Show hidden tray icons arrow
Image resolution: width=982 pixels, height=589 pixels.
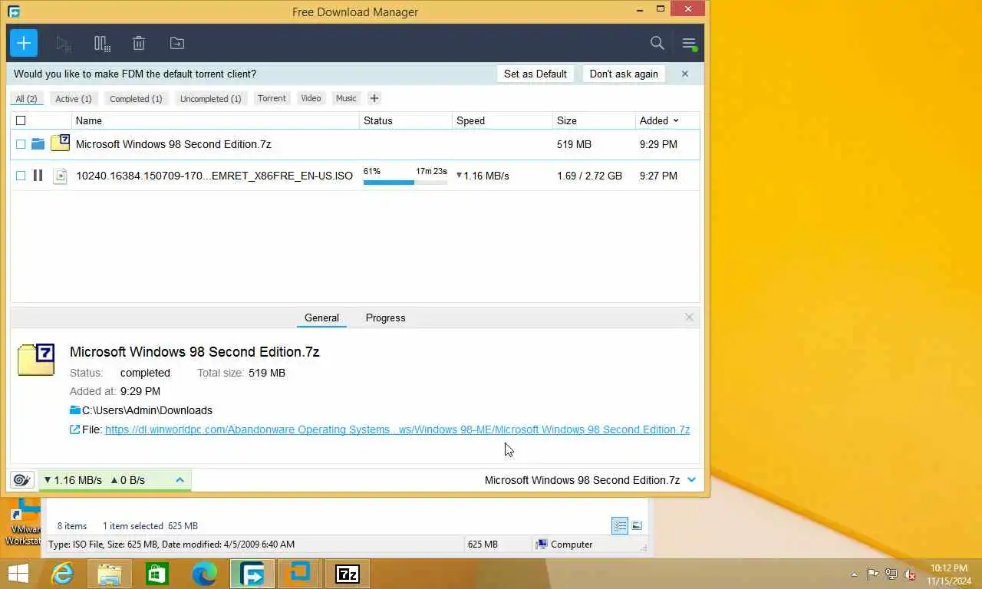point(854,574)
